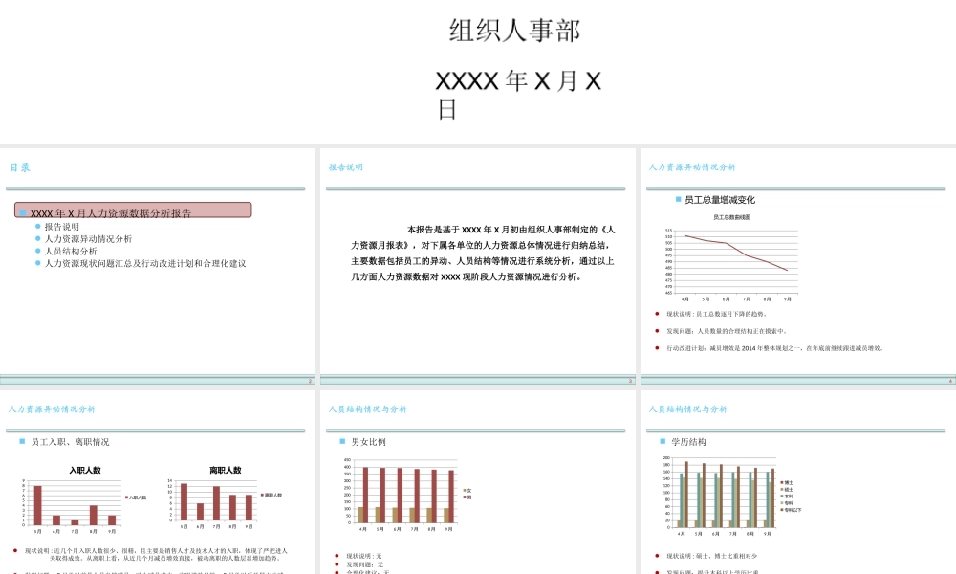
Task: Click the highlighted XXXX年X月人力资源数据分析报告 title box
Action: [x=132, y=209]
